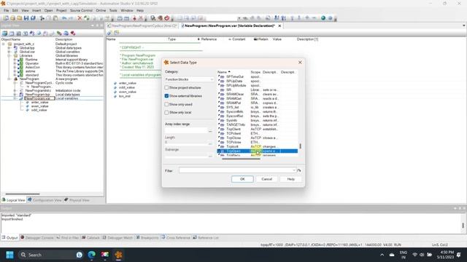Click the red X Delete icon
The image size is (467, 262).
pos(80,18)
